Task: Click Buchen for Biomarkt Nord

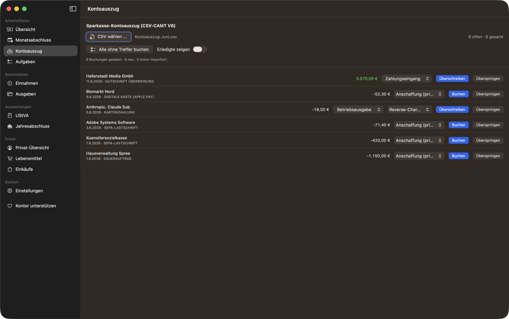Action: (x=458, y=94)
